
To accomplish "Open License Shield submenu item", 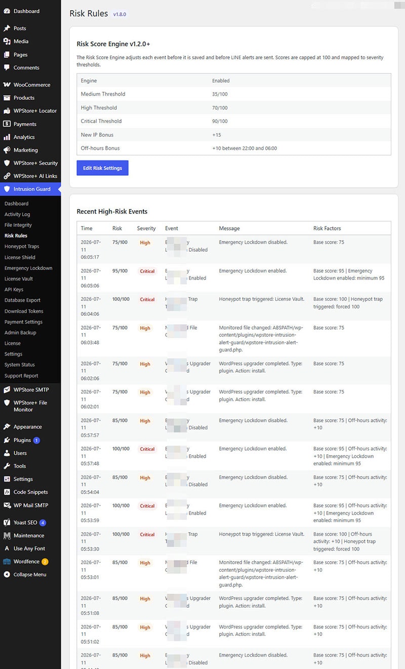I will [20, 257].
